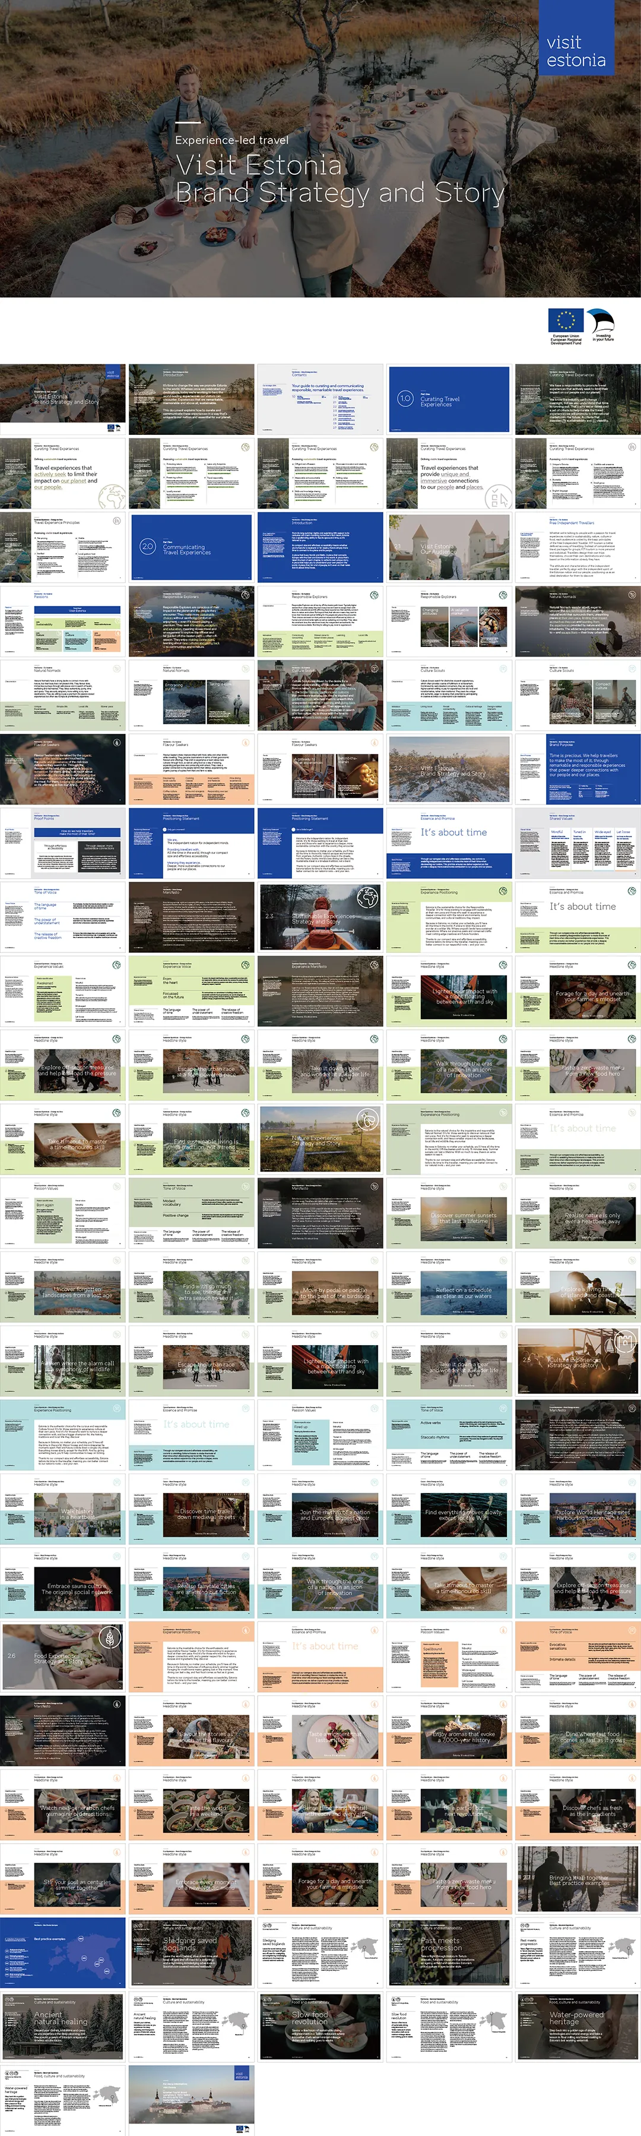Select the blue 'Brand Purpose' slide thumbnail
This screenshot has height=2136, width=641.
click(577, 768)
